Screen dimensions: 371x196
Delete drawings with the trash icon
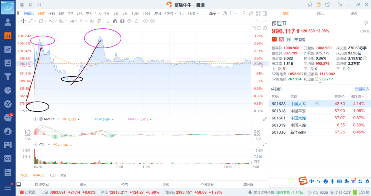(x=136, y=21)
